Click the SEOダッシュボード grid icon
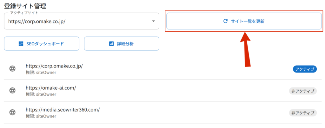The height and width of the screenshot is (128, 325). [x=21, y=44]
